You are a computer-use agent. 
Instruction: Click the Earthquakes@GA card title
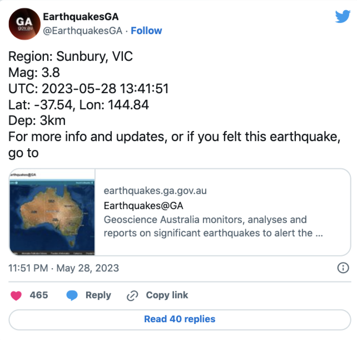coord(143,206)
